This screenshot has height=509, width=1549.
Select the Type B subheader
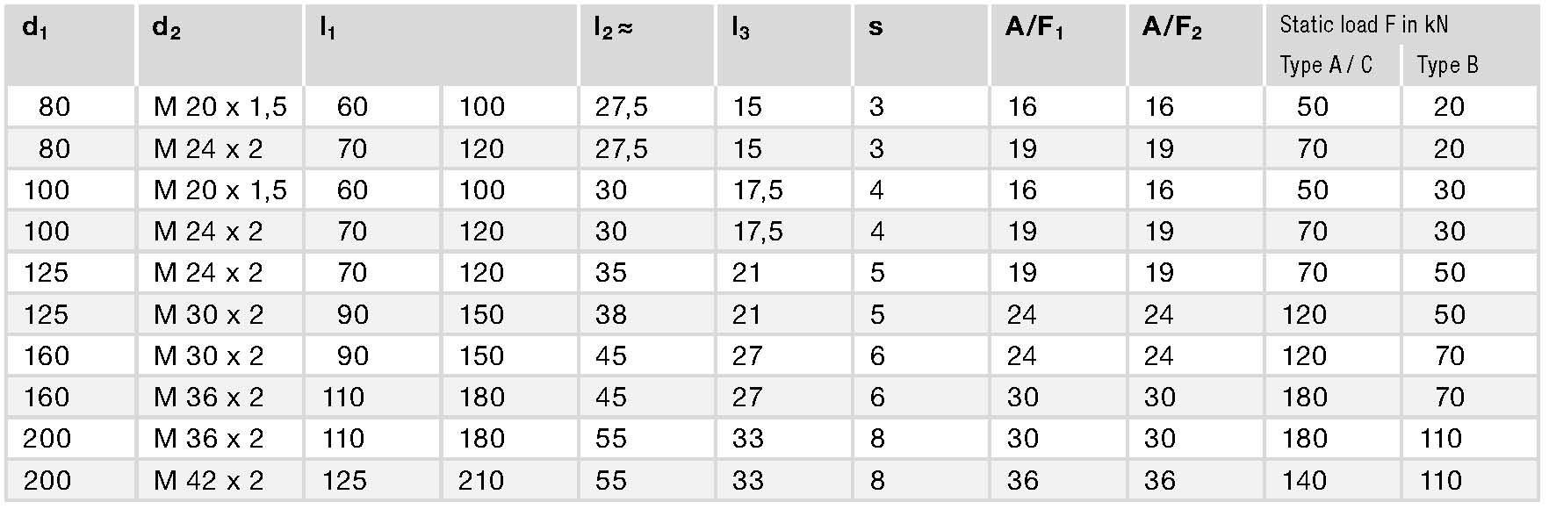[x=1447, y=65]
